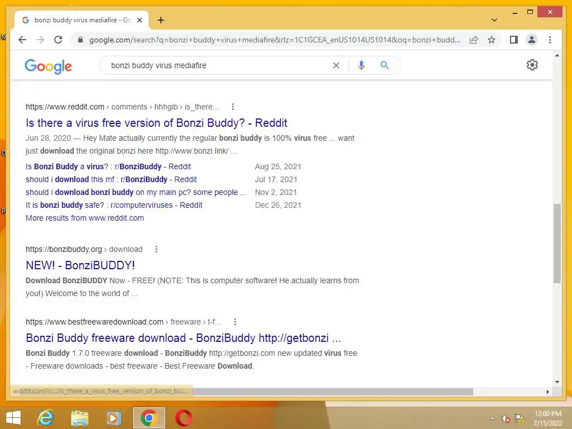Start voice search with the microphone
Viewport: 572px width, 429px height.
(x=361, y=65)
